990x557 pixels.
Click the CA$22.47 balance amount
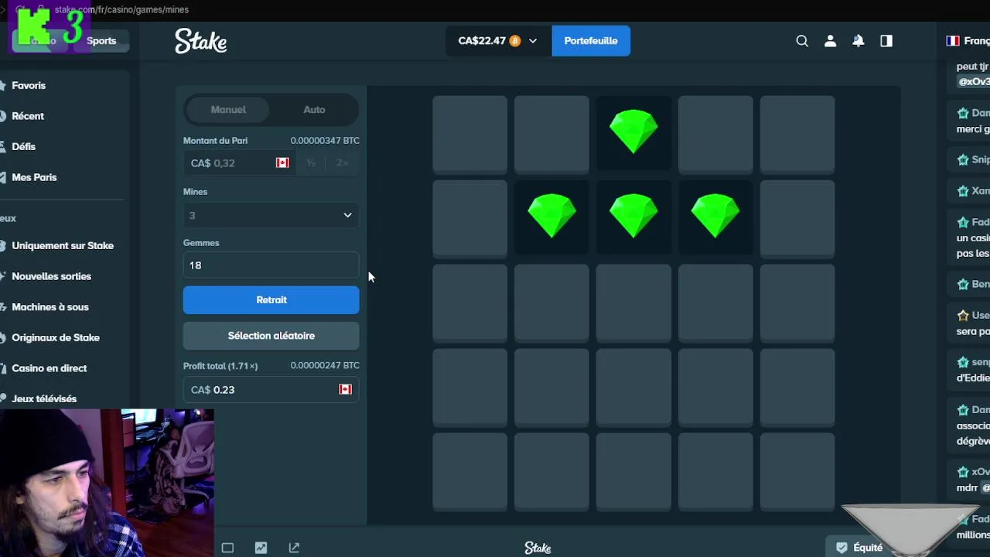(x=482, y=41)
